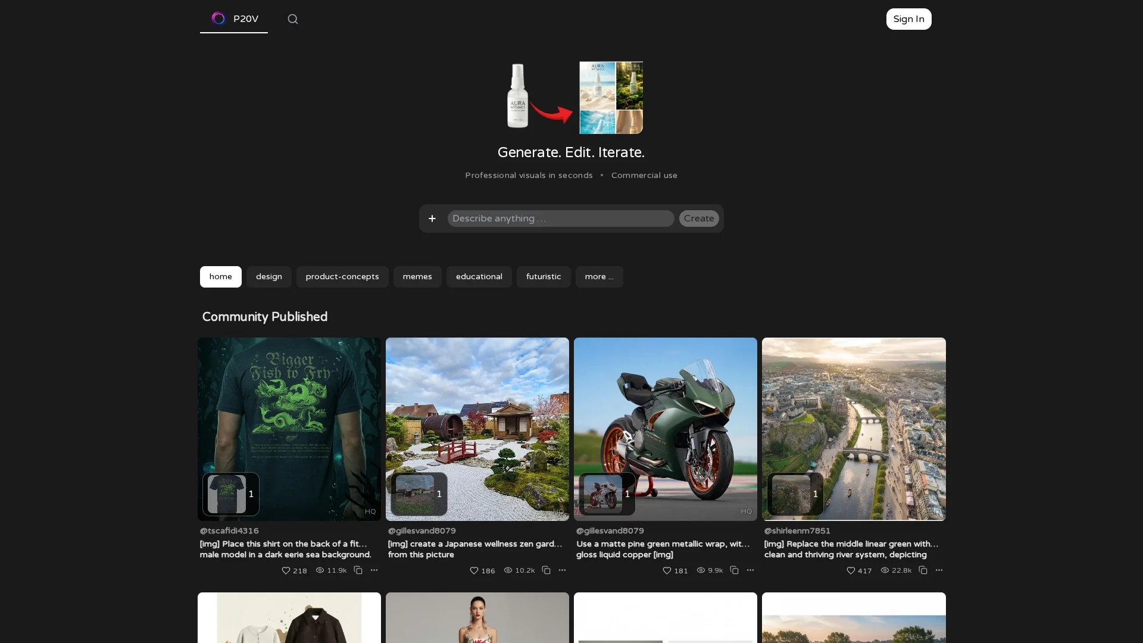
Task: Click the HQ badge on the shirt image
Action: 370,512
